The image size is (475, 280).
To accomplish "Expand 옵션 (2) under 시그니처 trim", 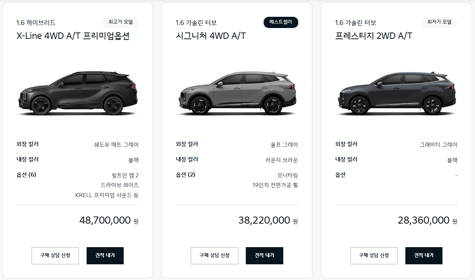I will (186, 175).
